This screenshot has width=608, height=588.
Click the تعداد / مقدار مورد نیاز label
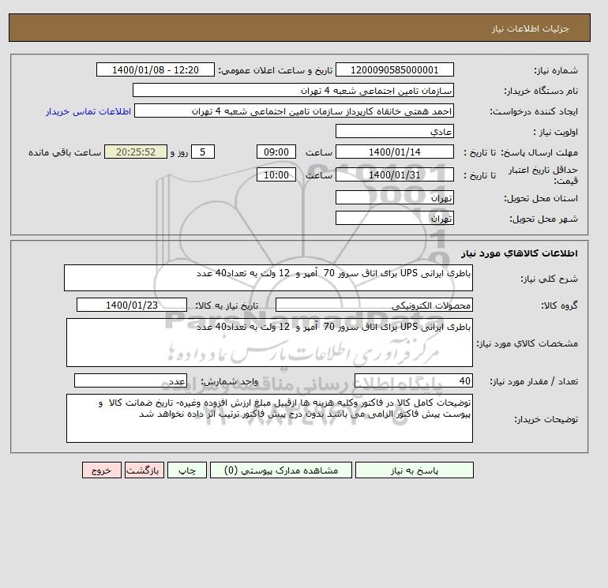click(534, 381)
